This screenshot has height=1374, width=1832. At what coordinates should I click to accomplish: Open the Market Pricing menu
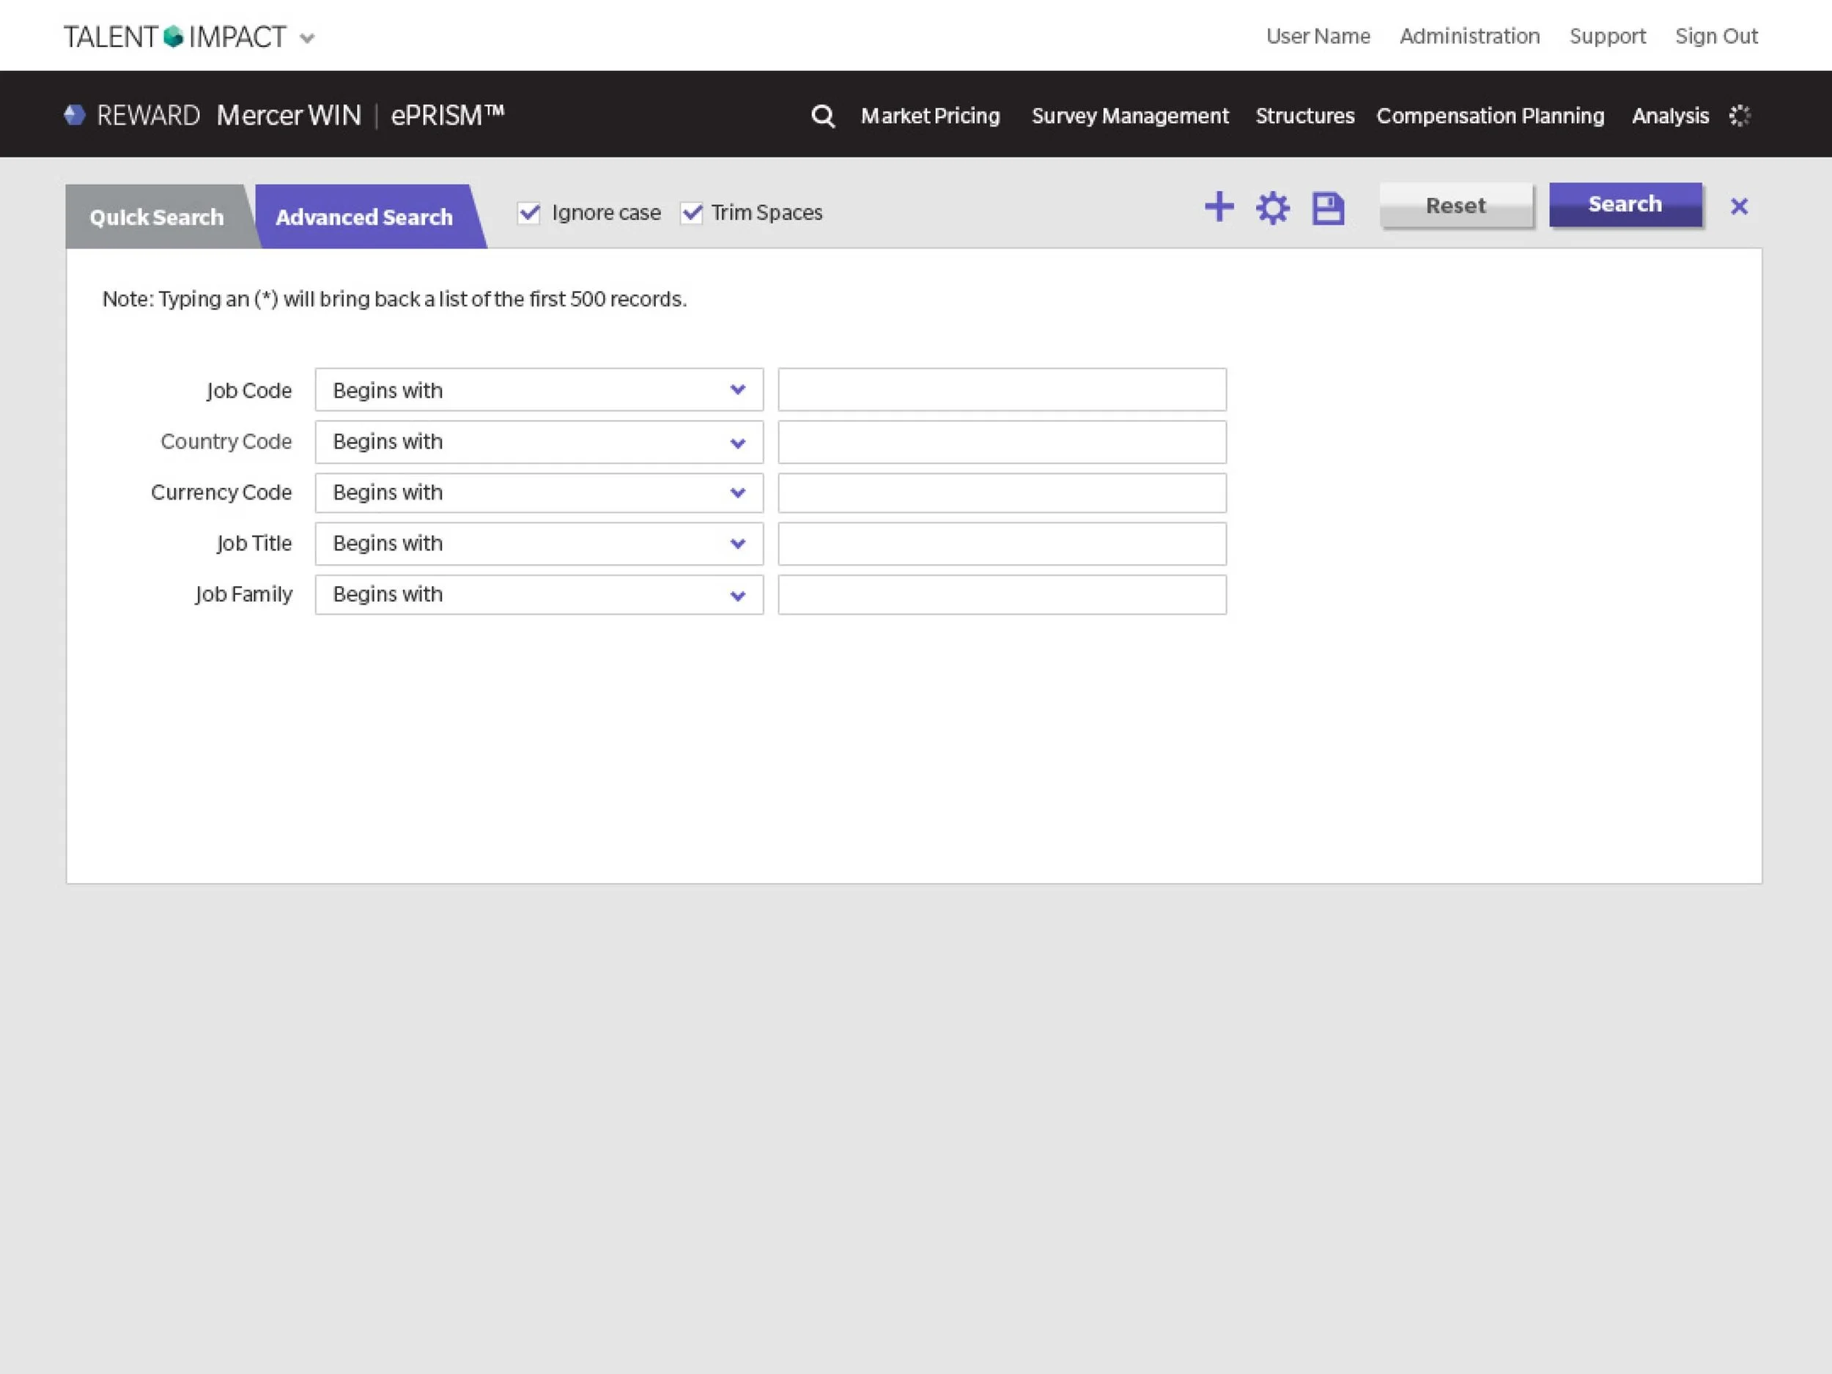tap(930, 116)
